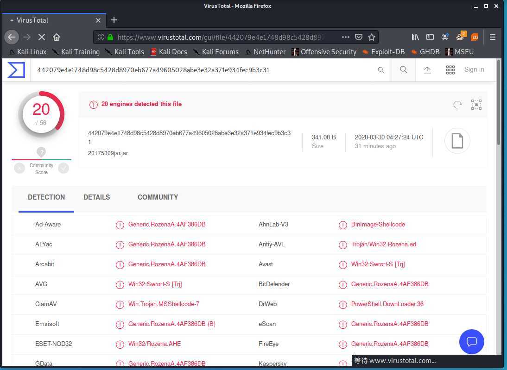Open the Firefox hamburger menu

(493, 37)
